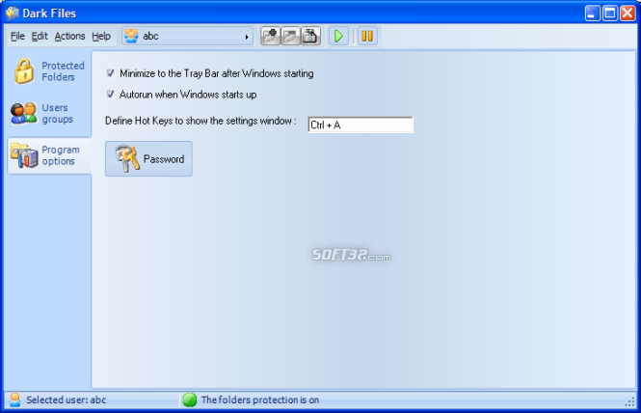Viewport: 641px width, 413px height.
Task: Click 'Define Hot Keys to show the settings window' label
Action: point(200,121)
